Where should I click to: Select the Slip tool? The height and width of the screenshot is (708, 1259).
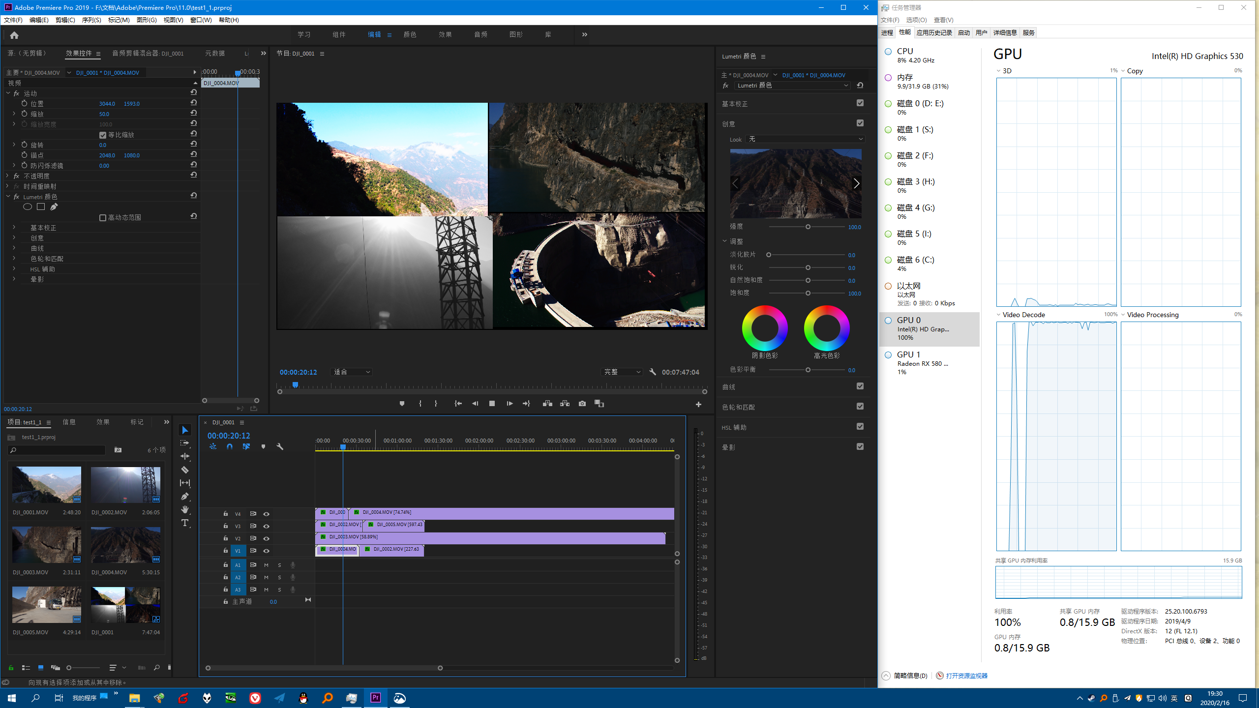coord(185,483)
